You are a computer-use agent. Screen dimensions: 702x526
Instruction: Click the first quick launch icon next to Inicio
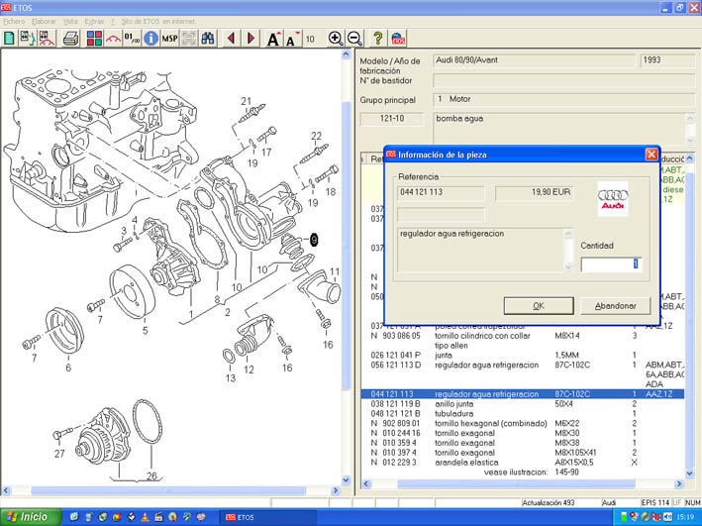click(74, 517)
